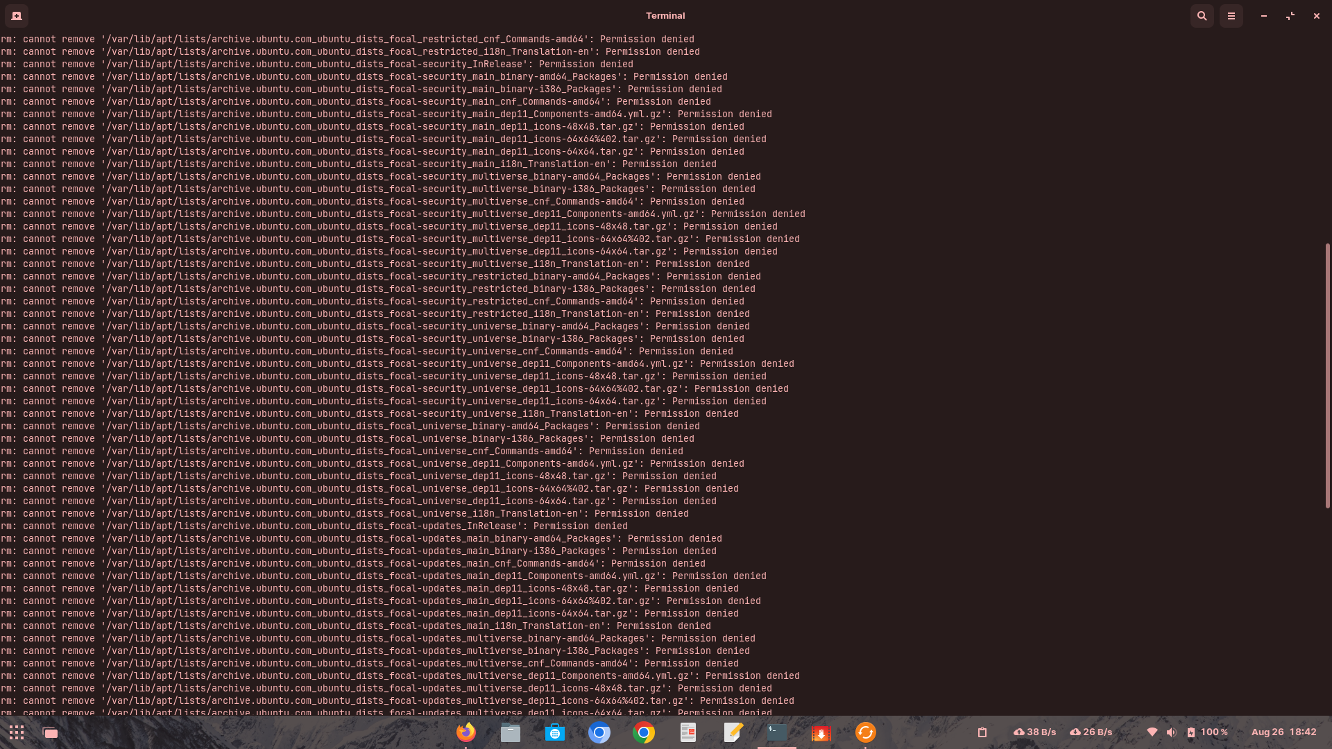The width and height of the screenshot is (1332, 749).
Task: Open the Files manager from the dock
Action: pyautogui.click(x=511, y=732)
